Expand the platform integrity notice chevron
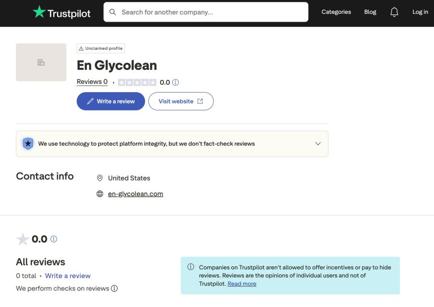This screenshot has width=434, height=307. [x=318, y=144]
